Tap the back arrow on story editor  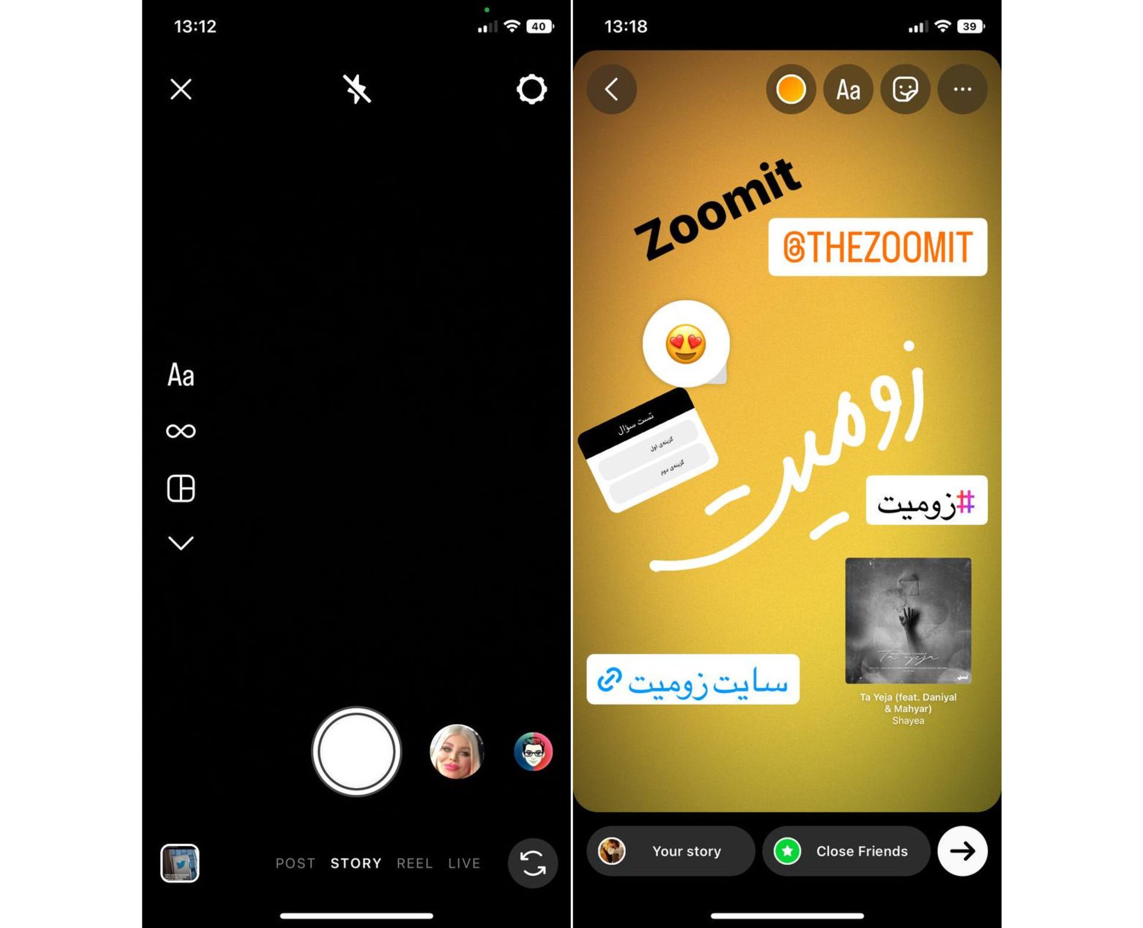tap(613, 89)
